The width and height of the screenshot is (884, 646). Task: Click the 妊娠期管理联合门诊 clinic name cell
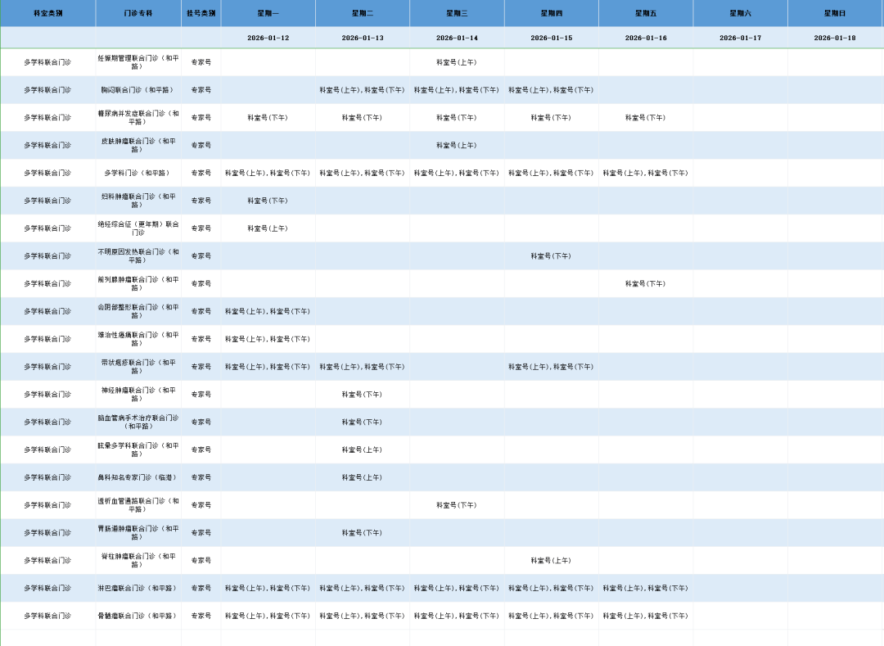coord(138,62)
